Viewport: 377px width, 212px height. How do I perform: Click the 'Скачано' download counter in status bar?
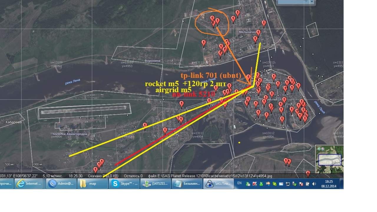(103, 176)
